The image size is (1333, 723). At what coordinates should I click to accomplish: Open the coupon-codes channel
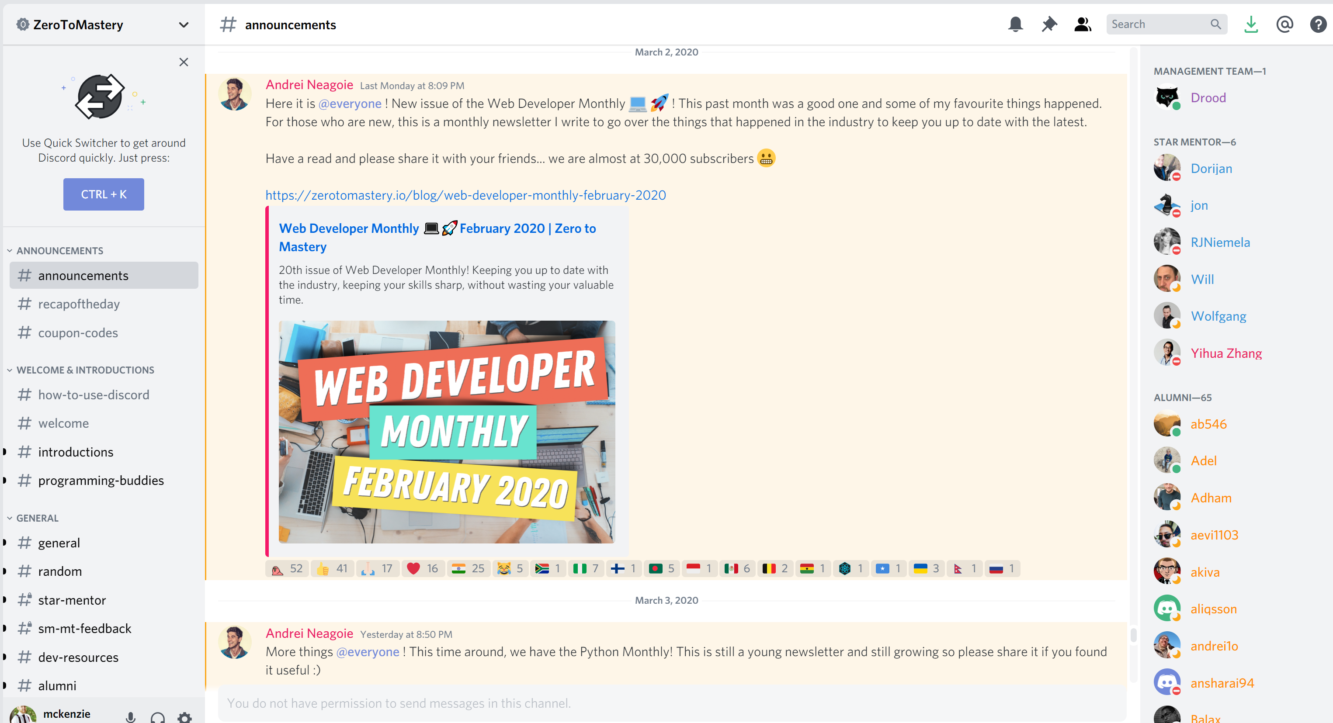pos(78,333)
